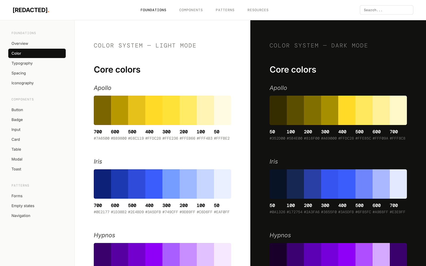Switch to the Patterns top nav tab
This screenshot has width=426, height=266.
click(x=225, y=10)
